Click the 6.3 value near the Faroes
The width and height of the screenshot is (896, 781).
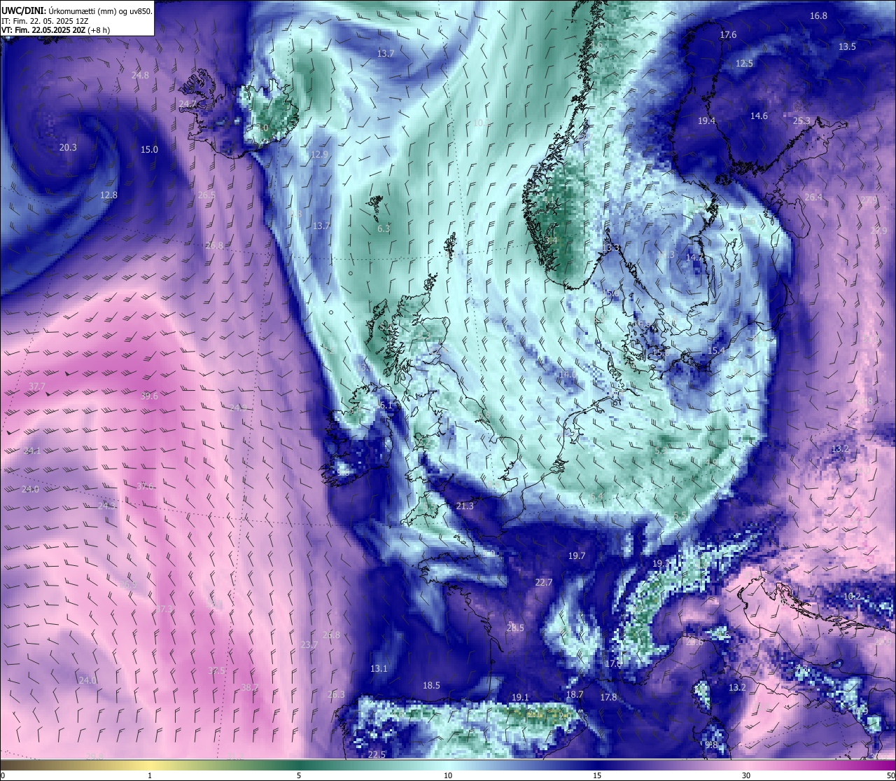(384, 229)
